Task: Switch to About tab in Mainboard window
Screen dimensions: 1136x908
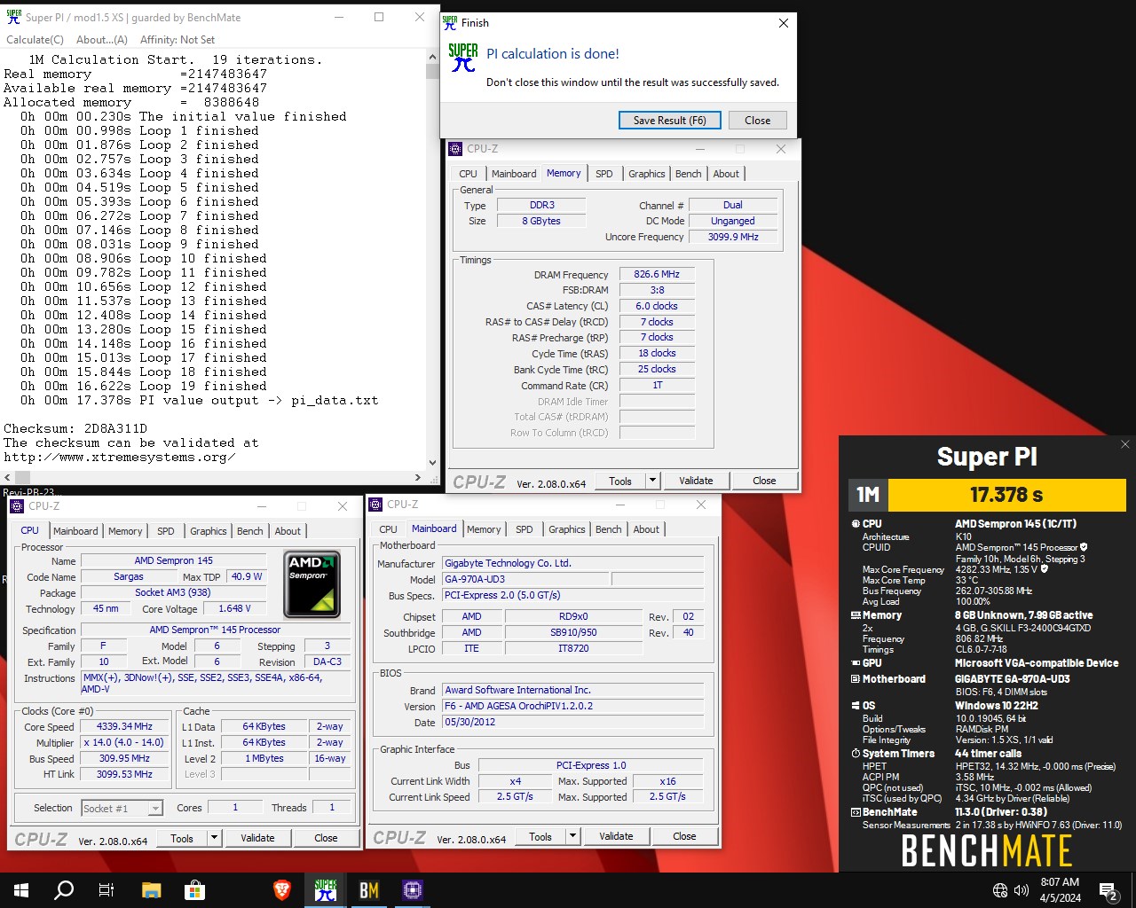Action: click(646, 529)
